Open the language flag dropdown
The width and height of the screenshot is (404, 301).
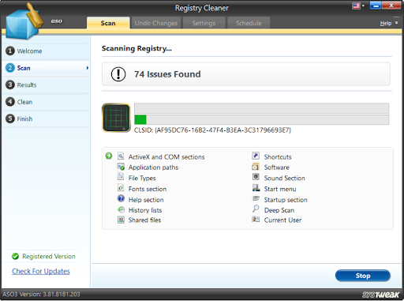coord(358,6)
